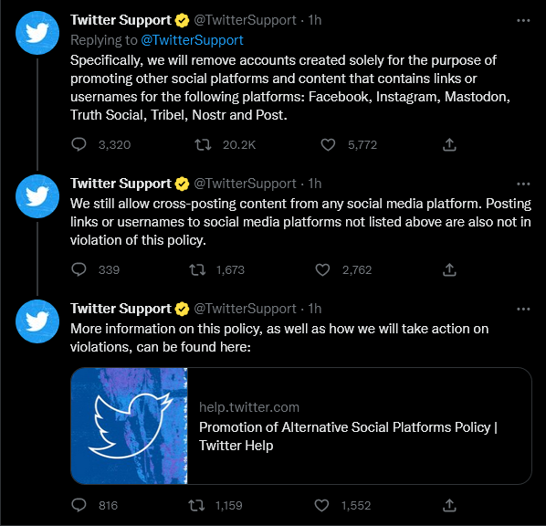Open more options on the cross-posting tweet

523,184
